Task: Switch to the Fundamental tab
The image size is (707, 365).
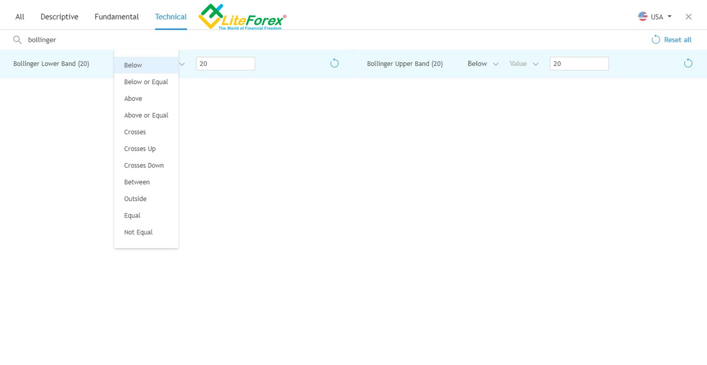Action: coord(116,17)
